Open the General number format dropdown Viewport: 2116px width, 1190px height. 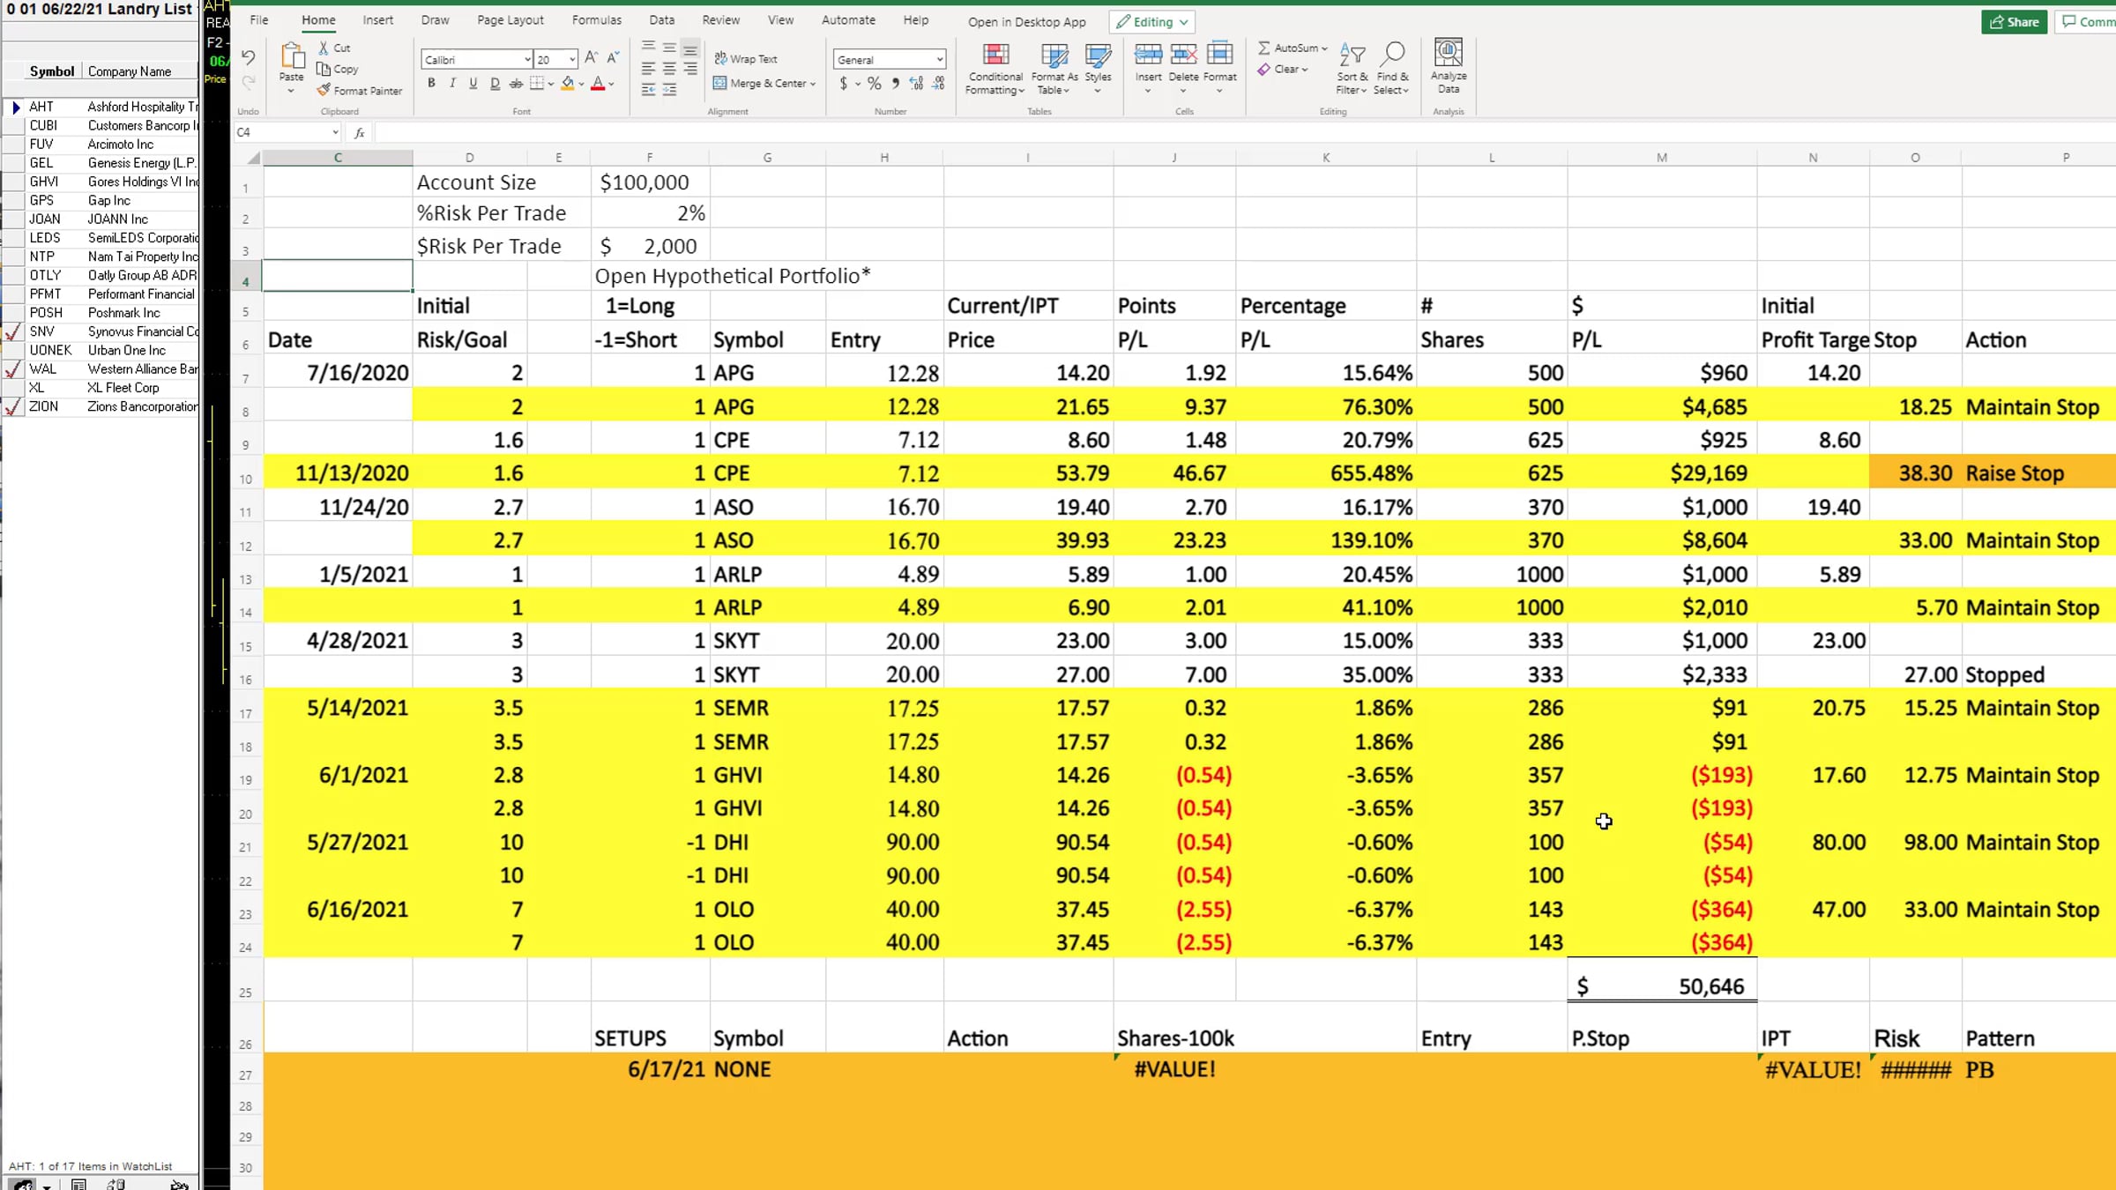click(940, 59)
